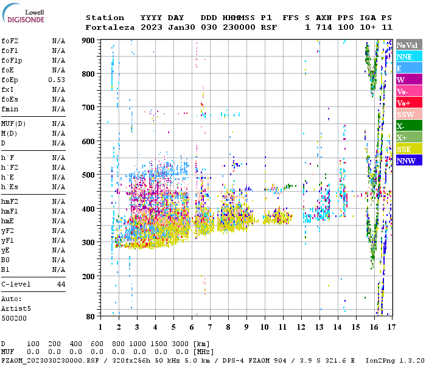Select the X- dark green legend swatch

409,126
